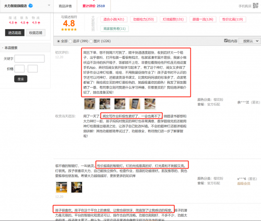The height and width of the screenshot is (221, 261).
Task: Click the 搜索 button in the store search
Action: (x=21, y=79)
